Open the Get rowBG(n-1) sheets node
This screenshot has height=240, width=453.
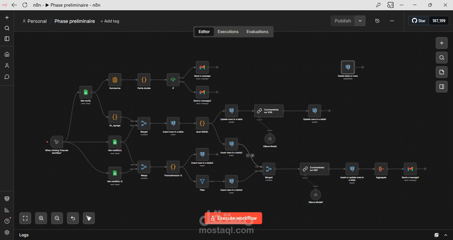tap(115, 173)
